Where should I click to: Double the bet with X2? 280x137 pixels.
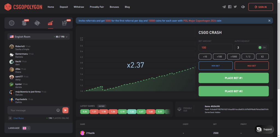click(x=262, y=57)
